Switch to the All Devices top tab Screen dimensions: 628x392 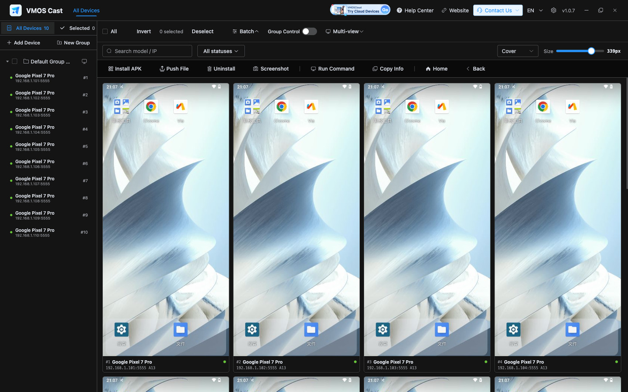(x=86, y=10)
